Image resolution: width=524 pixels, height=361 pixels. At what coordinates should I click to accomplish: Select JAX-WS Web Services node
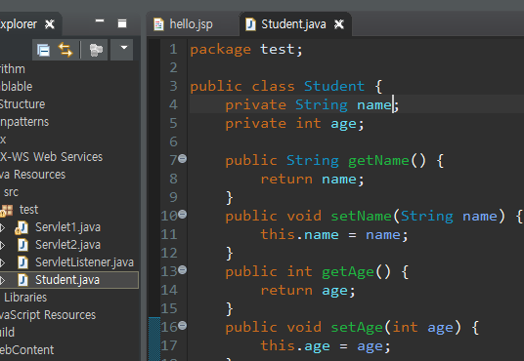tap(51, 157)
